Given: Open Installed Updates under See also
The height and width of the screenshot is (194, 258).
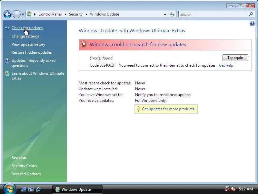Looking at the screenshot, I should pos(26,174).
